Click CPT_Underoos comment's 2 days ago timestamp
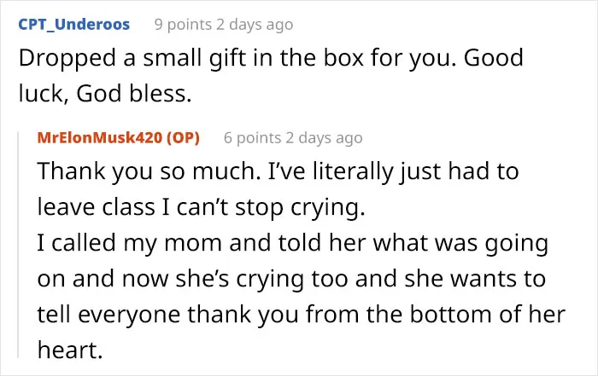 [255, 25]
